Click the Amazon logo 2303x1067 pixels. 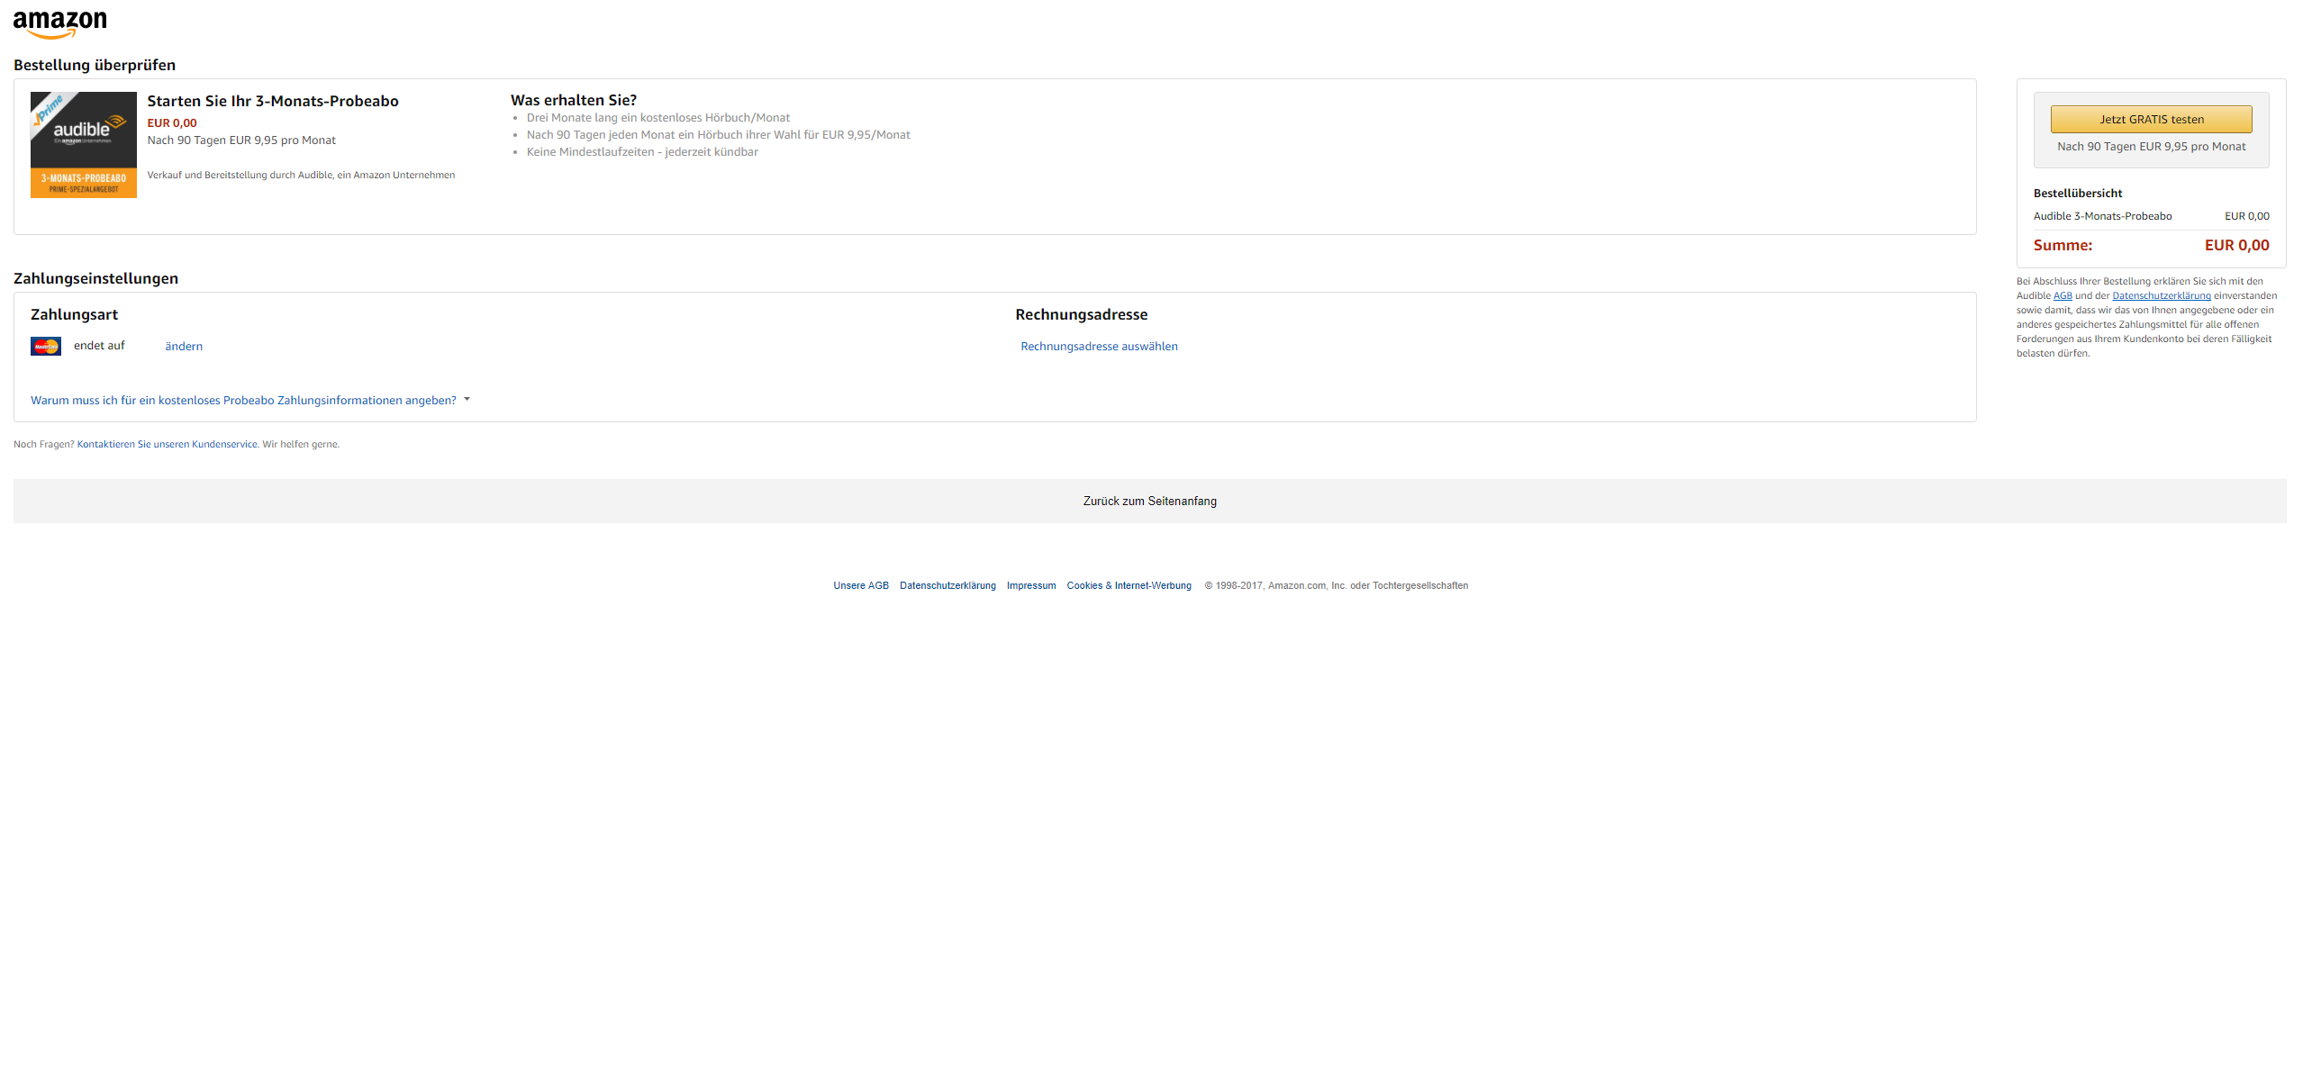[59, 23]
